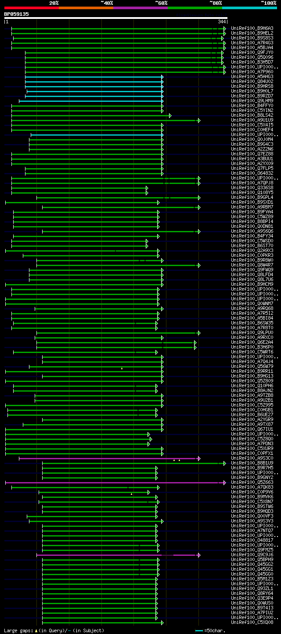Click UniRef100_Q9LPU0 label
281x634 pixels.
pos(252,333)
